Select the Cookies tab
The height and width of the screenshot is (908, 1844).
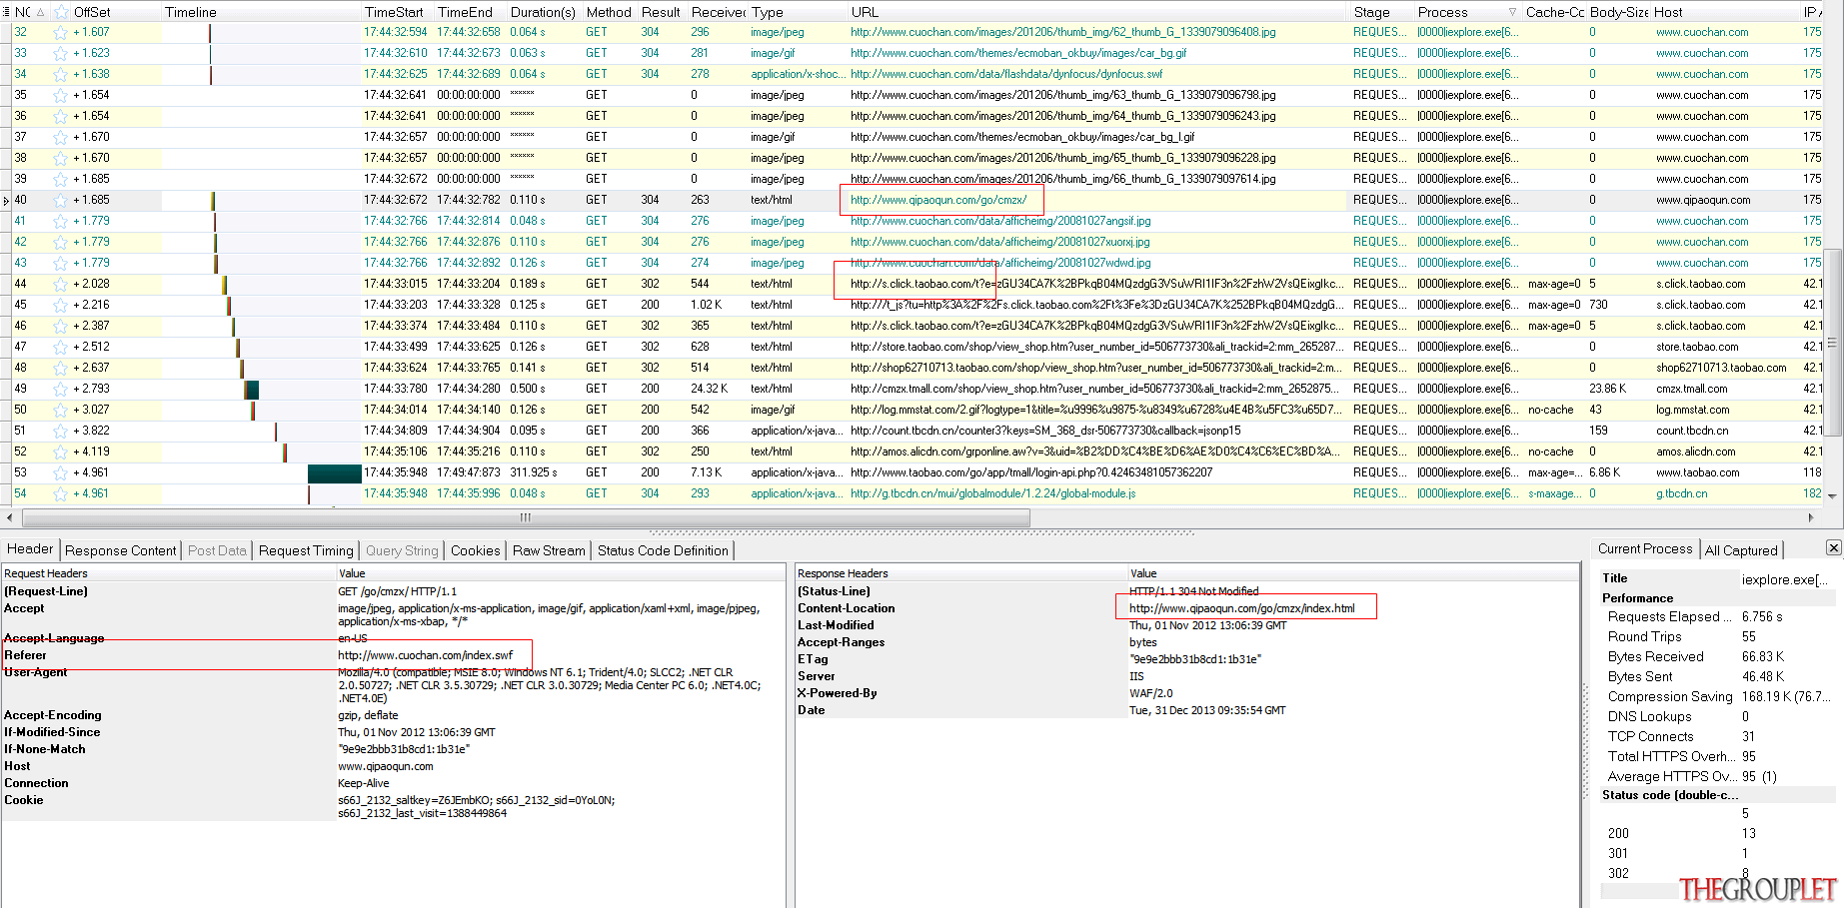[475, 550]
